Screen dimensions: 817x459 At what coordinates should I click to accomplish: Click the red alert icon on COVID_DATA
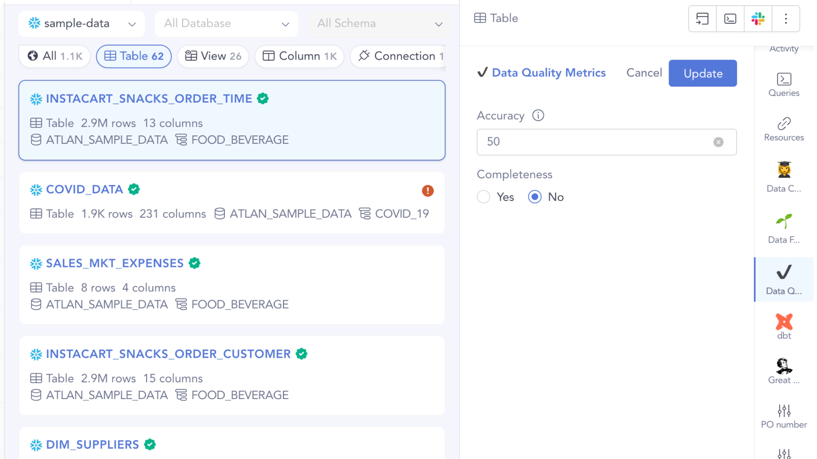pyautogui.click(x=428, y=191)
